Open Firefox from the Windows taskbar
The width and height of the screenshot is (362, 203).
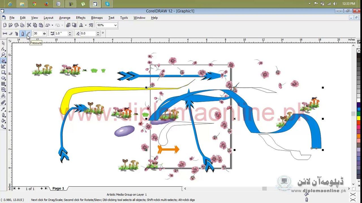click(x=46, y=4)
